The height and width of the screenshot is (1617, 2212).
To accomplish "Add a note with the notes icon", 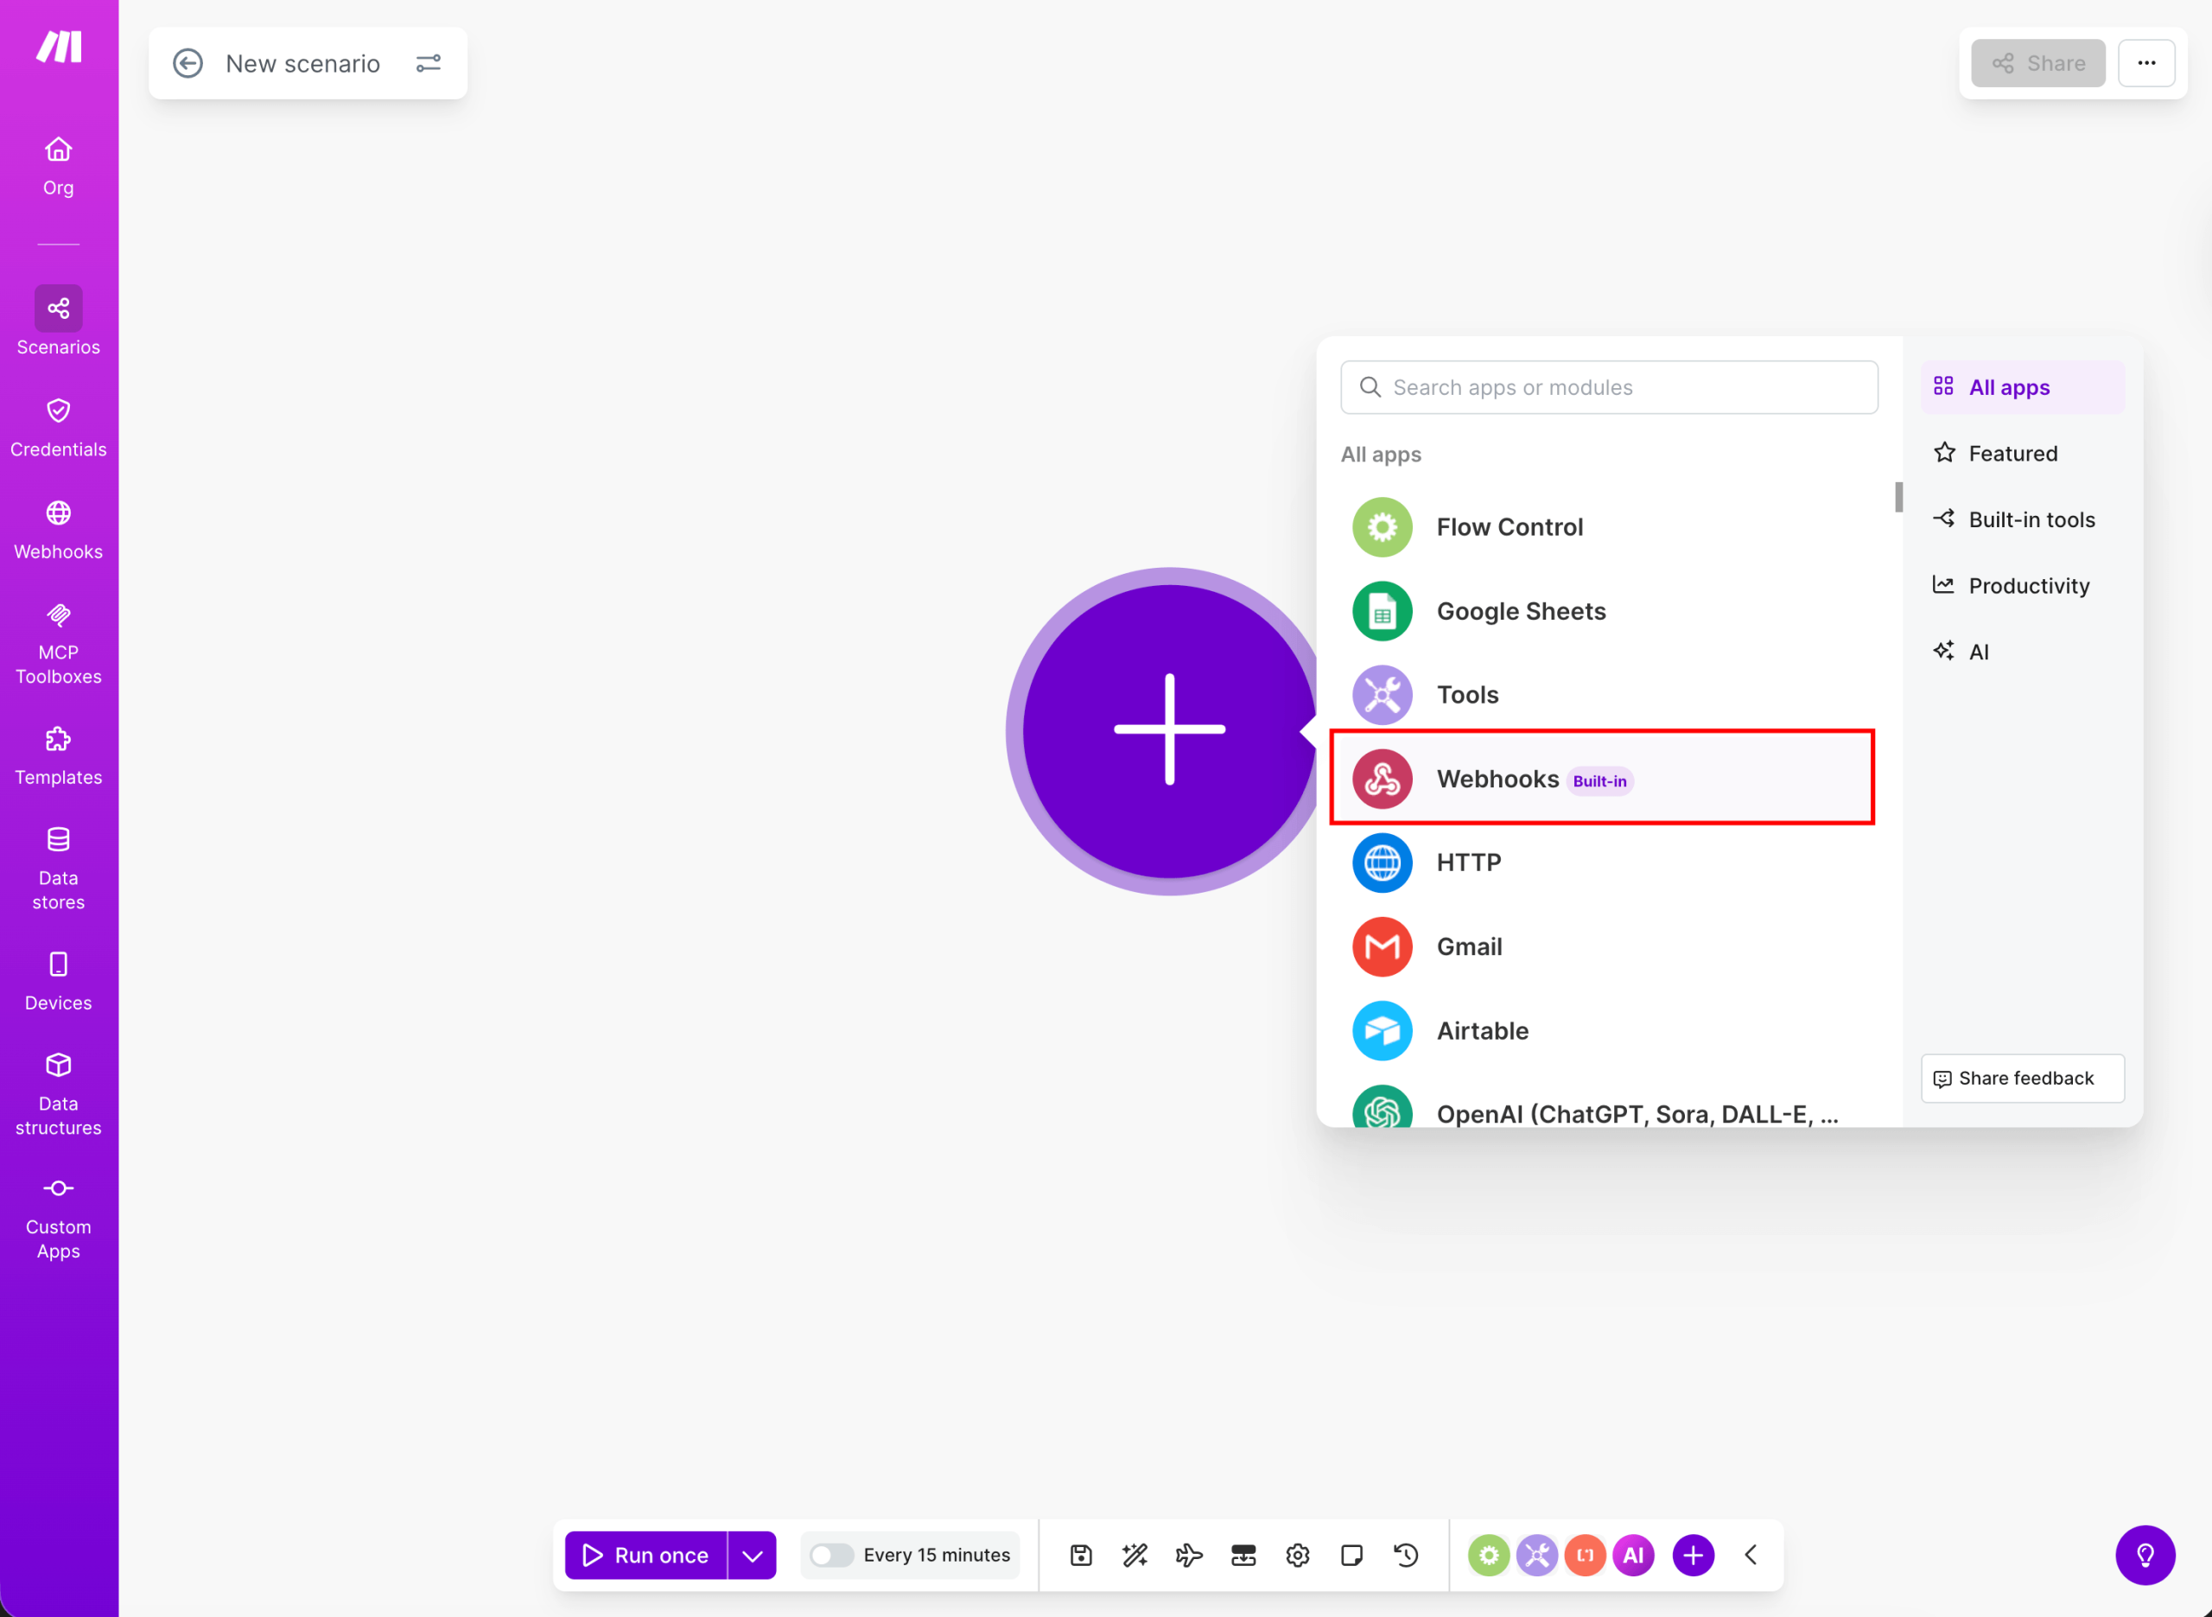I will point(1352,1556).
